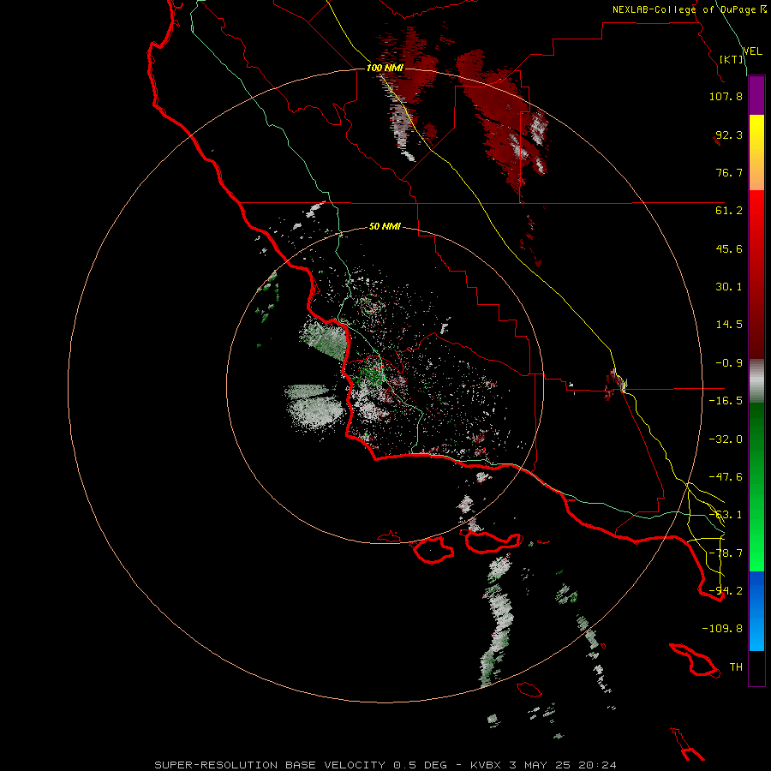771x771 pixels.
Task: Click the 30.1 scale value
Action: [x=729, y=287]
